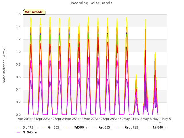The height and width of the screenshot is (138, 184).
Task: Click the Apr 27 x-axis date label
Action: [90, 119]
